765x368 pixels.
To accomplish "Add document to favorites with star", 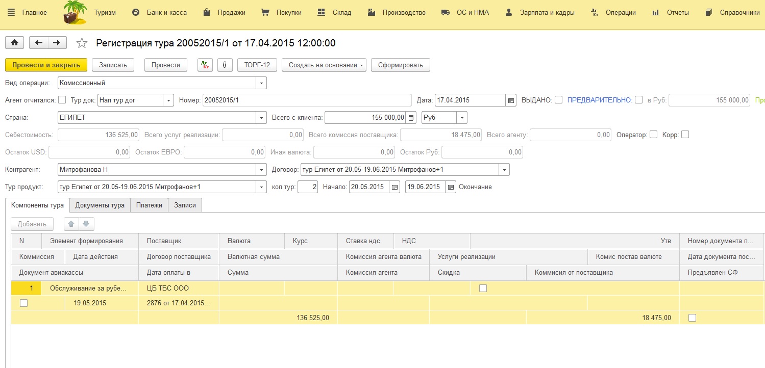I will (x=82, y=43).
